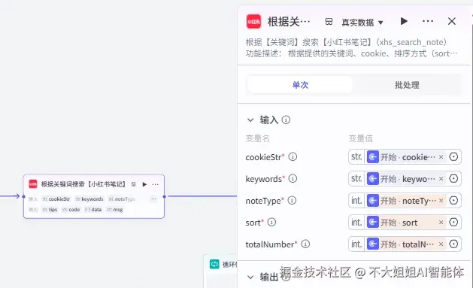
Task: Remove the cookieStr variable reference
Action: [441, 157]
